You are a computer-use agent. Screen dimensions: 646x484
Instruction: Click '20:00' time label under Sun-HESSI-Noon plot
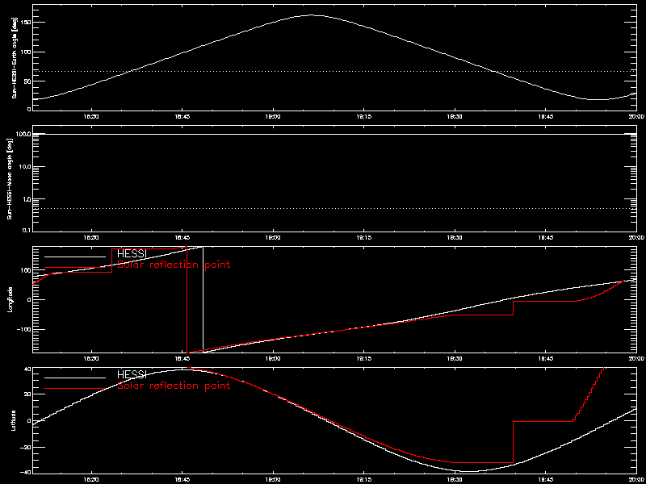coord(637,237)
